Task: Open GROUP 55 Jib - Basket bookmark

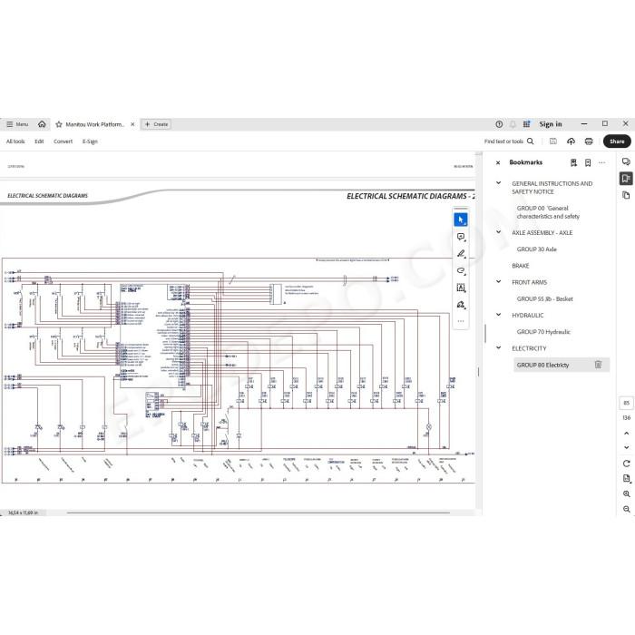Action: 544,298
